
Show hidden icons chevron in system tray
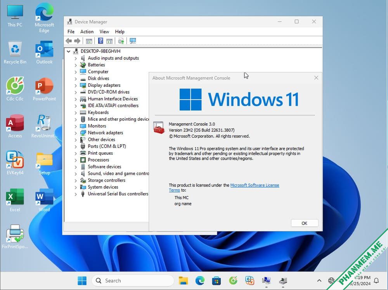pyautogui.click(x=319, y=281)
